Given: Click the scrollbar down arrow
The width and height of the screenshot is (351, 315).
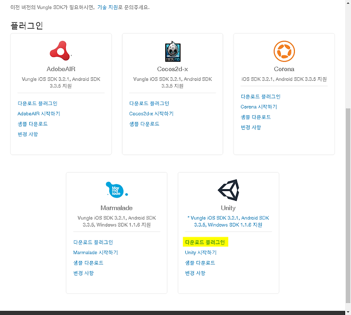Looking at the screenshot, I should point(348,312).
